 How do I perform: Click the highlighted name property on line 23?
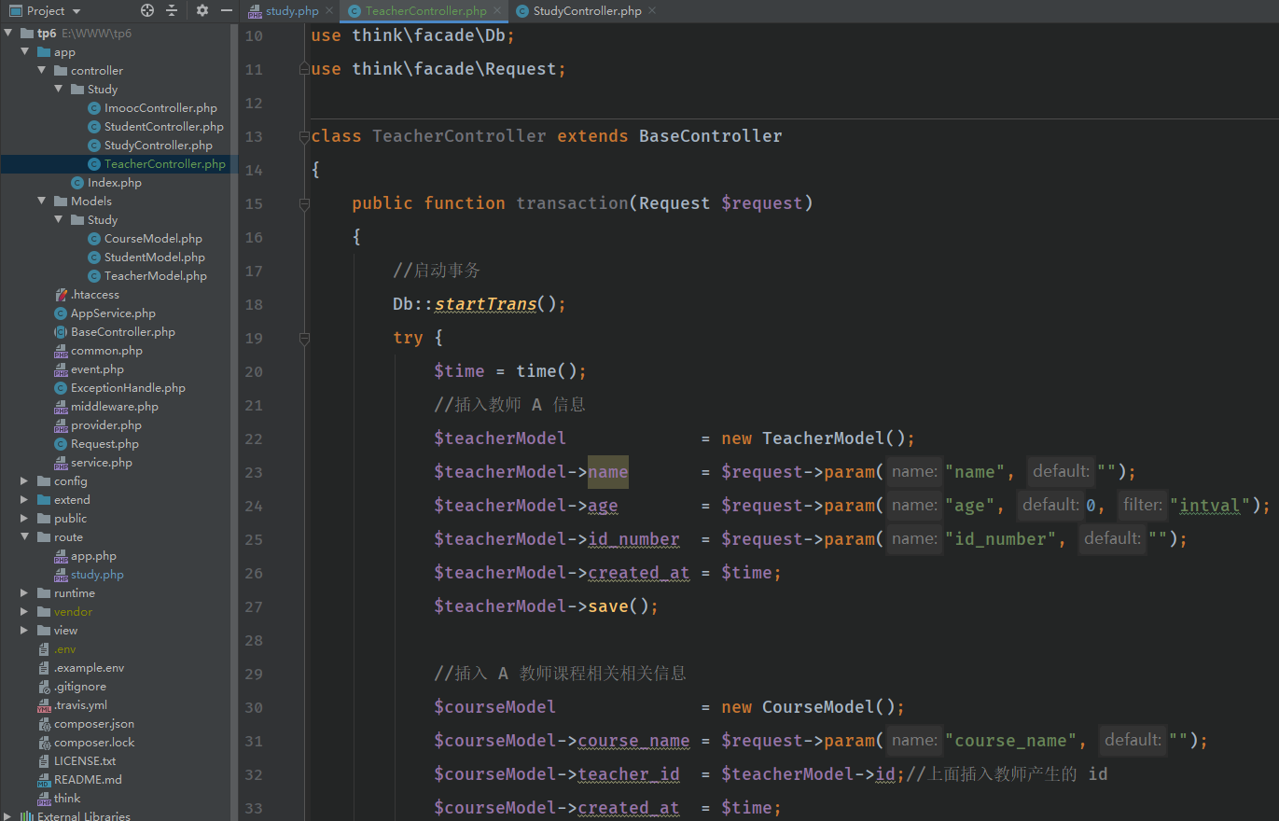pos(607,472)
